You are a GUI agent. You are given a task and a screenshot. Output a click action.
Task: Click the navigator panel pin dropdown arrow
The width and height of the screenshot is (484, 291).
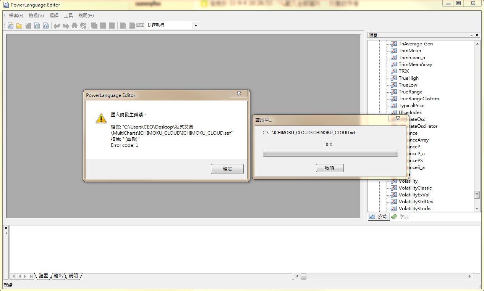pos(471,35)
